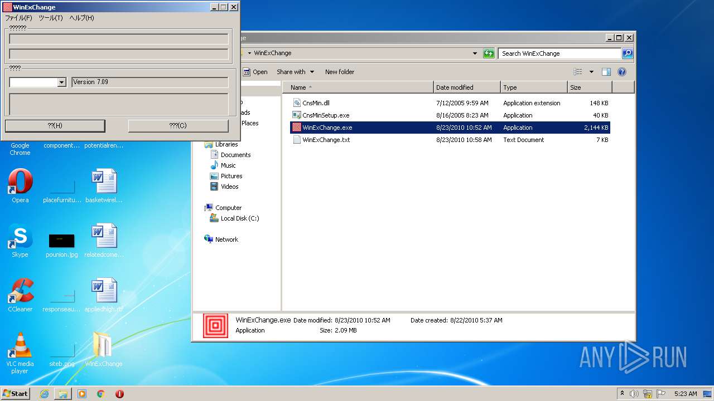
Task: Select WinExChange.exe file icon
Action: [x=297, y=128]
